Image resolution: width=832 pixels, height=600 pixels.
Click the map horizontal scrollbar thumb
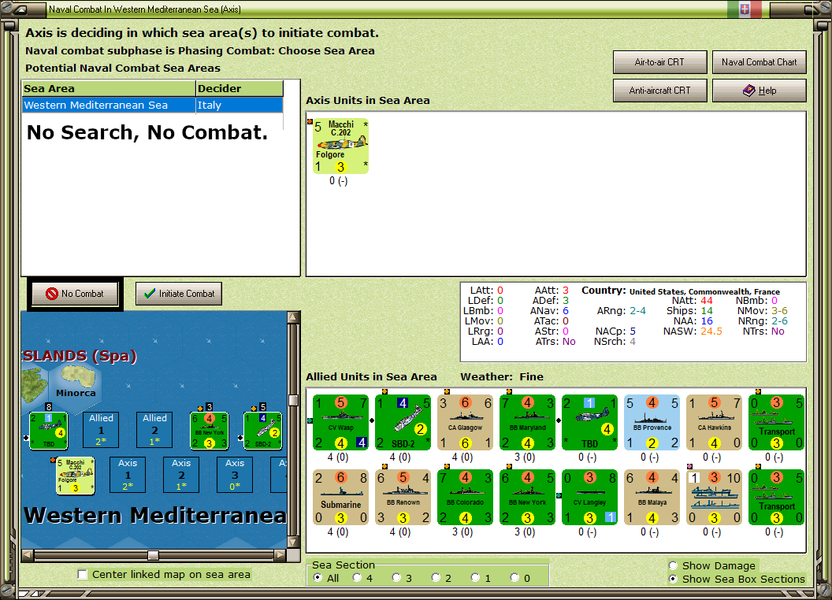click(x=154, y=555)
